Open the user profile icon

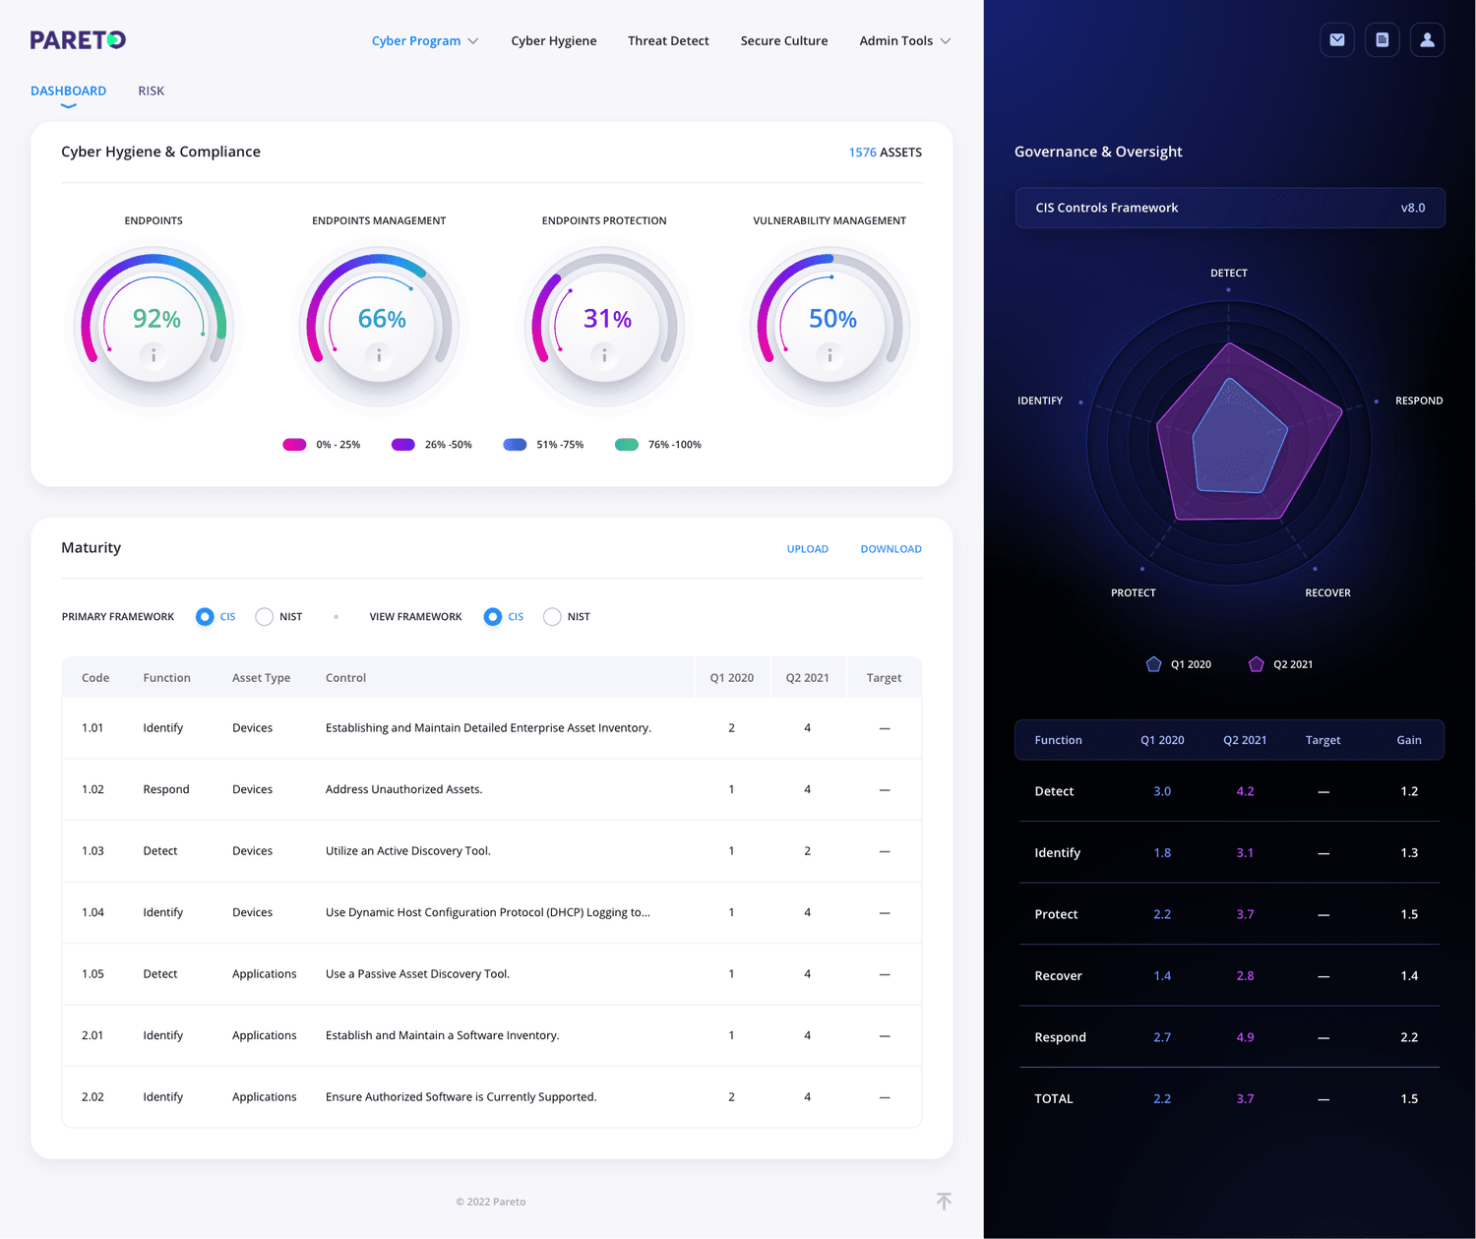[1427, 39]
